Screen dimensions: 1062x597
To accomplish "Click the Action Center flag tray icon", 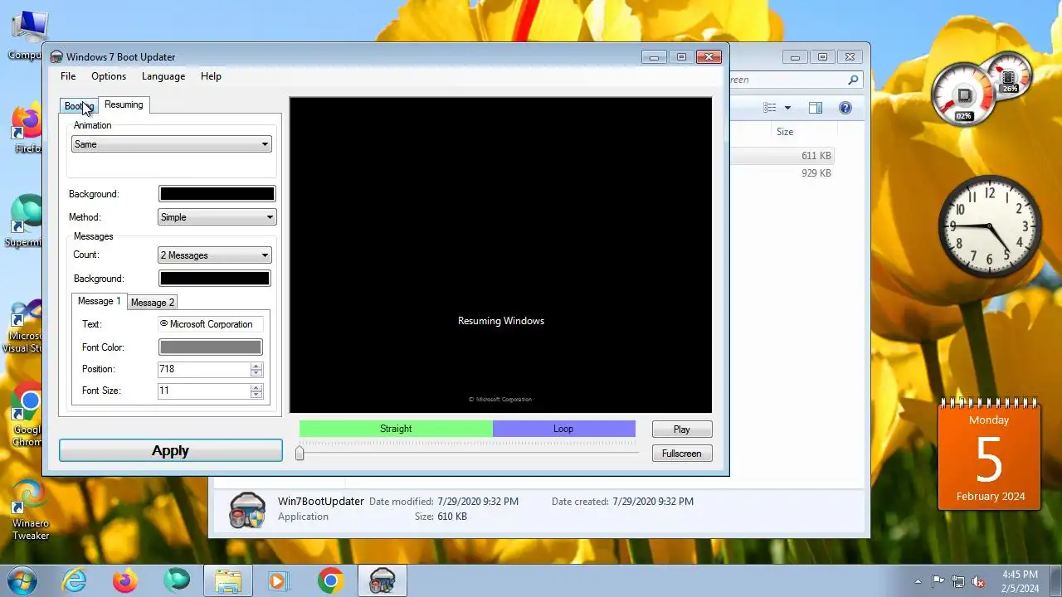I will (x=938, y=581).
